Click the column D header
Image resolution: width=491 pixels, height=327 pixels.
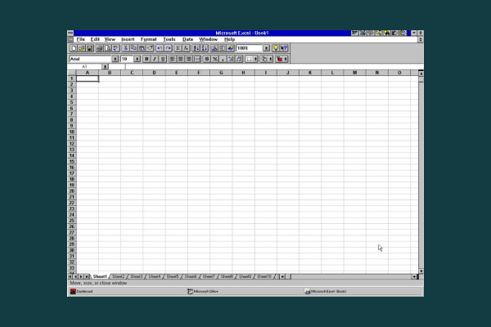tap(154, 73)
